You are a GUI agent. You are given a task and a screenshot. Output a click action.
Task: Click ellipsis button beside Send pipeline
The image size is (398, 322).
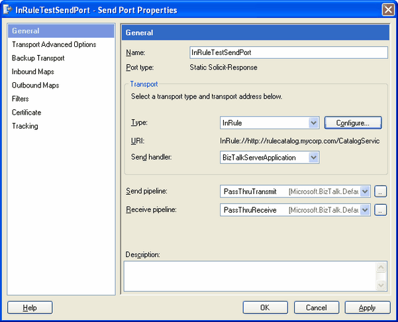point(380,191)
